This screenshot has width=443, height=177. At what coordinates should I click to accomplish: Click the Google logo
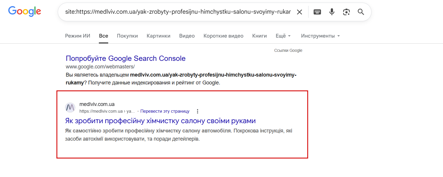[24, 11]
